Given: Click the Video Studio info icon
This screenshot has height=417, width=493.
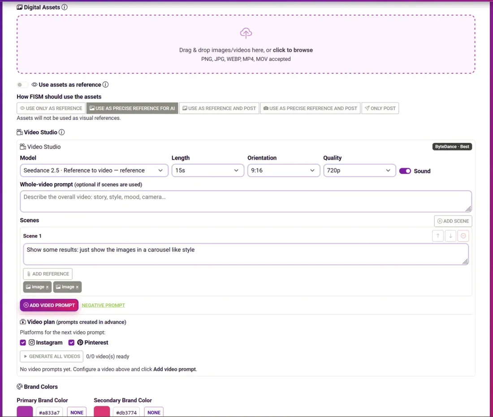Looking at the screenshot, I should [x=62, y=132].
